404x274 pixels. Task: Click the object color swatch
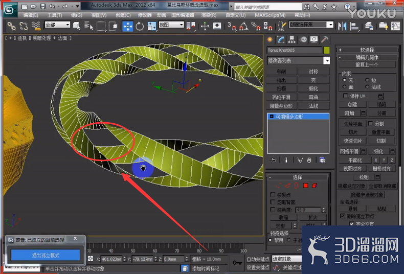click(x=326, y=50)
